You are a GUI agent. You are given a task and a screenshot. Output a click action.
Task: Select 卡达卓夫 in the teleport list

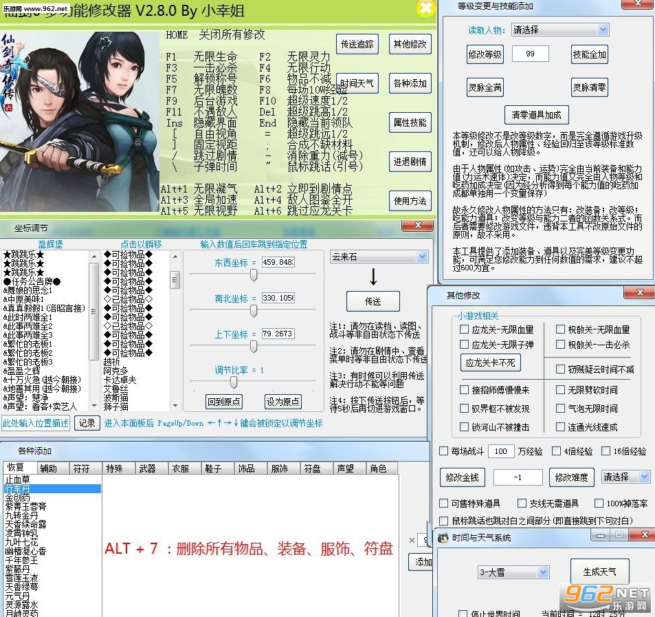(120, 380)
